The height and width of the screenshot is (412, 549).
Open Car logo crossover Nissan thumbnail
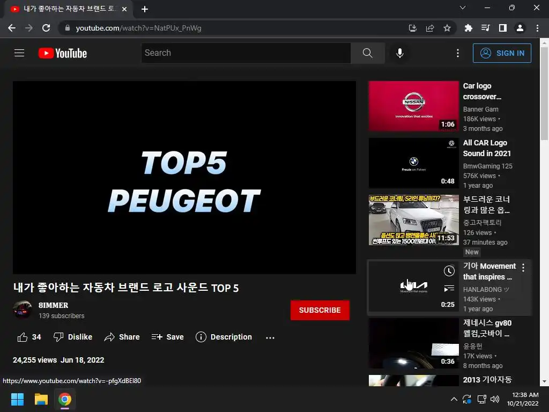click(x=413, y=106)
